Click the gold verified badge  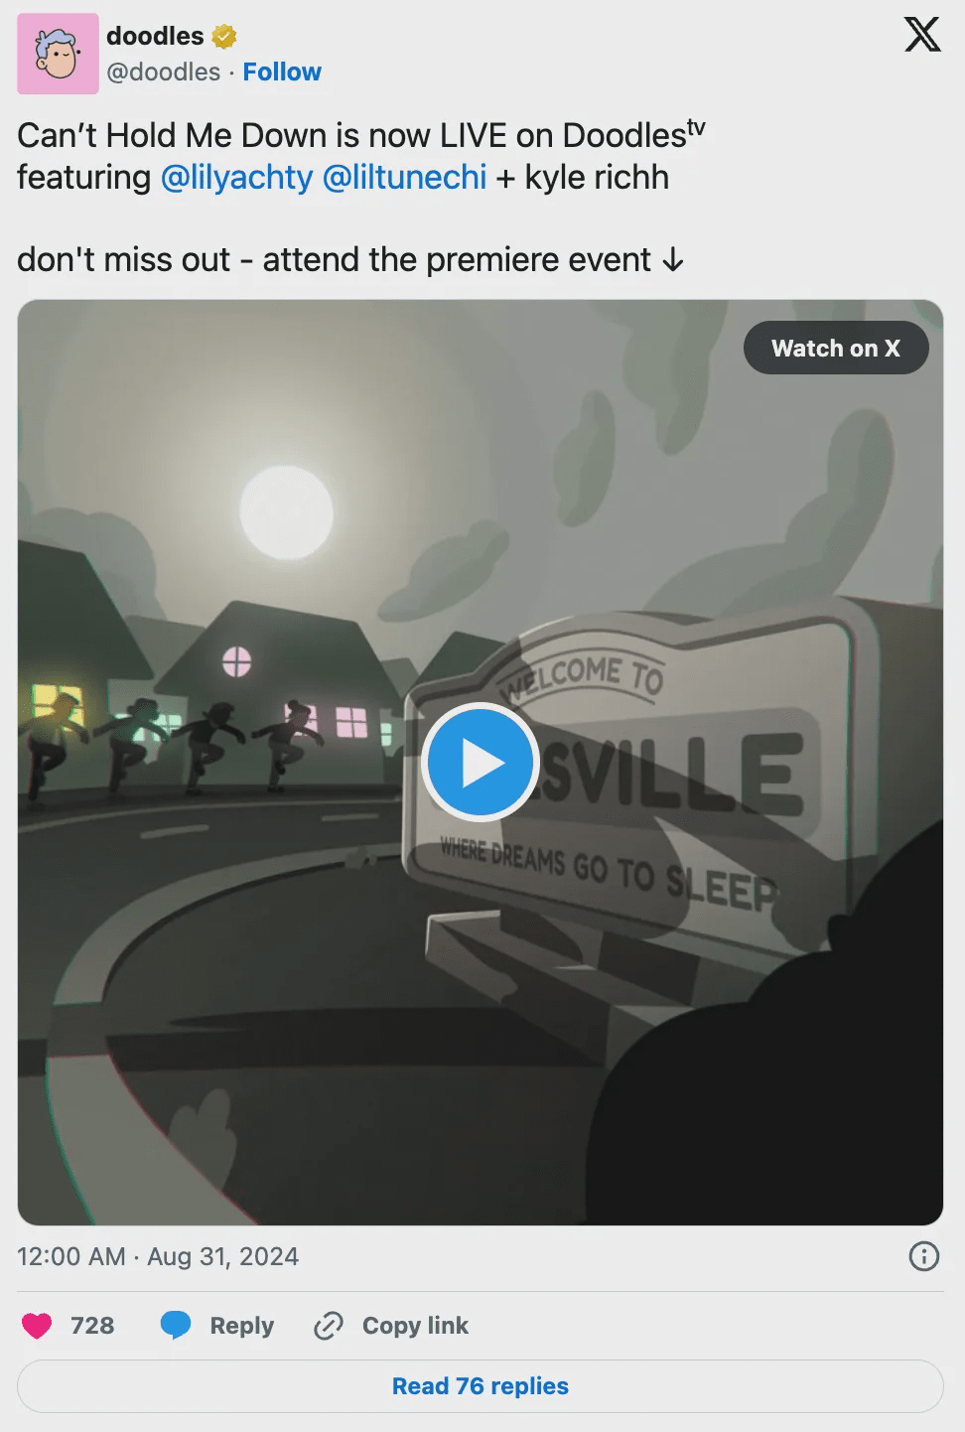224,37
